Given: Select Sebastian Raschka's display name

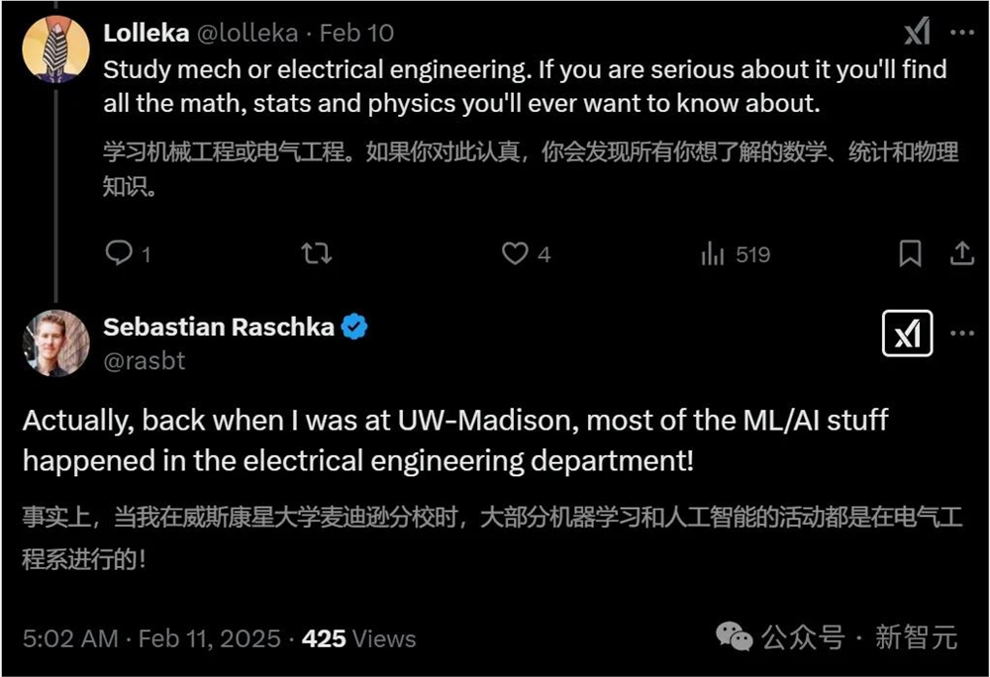Looking at the screenshot, I should pos(221,327).
